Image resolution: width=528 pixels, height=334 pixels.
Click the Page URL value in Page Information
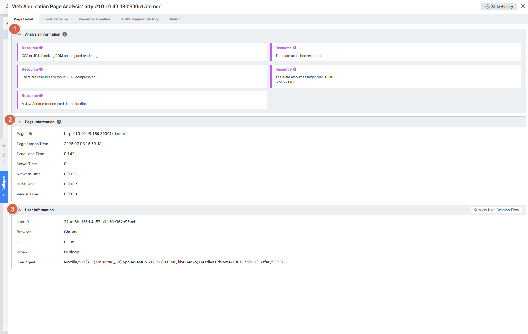pyautogui.click(x=95, y=134)
